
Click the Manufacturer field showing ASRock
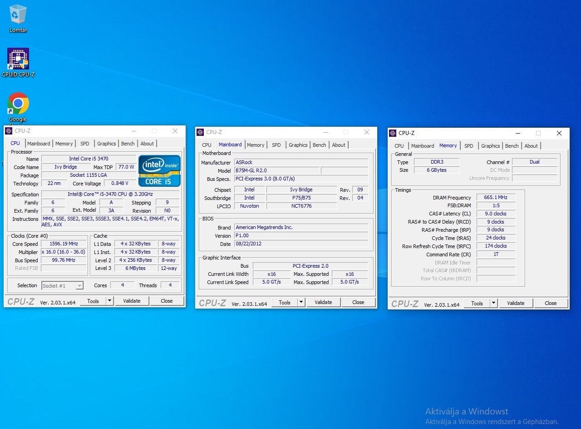click(x=301, y=162)
